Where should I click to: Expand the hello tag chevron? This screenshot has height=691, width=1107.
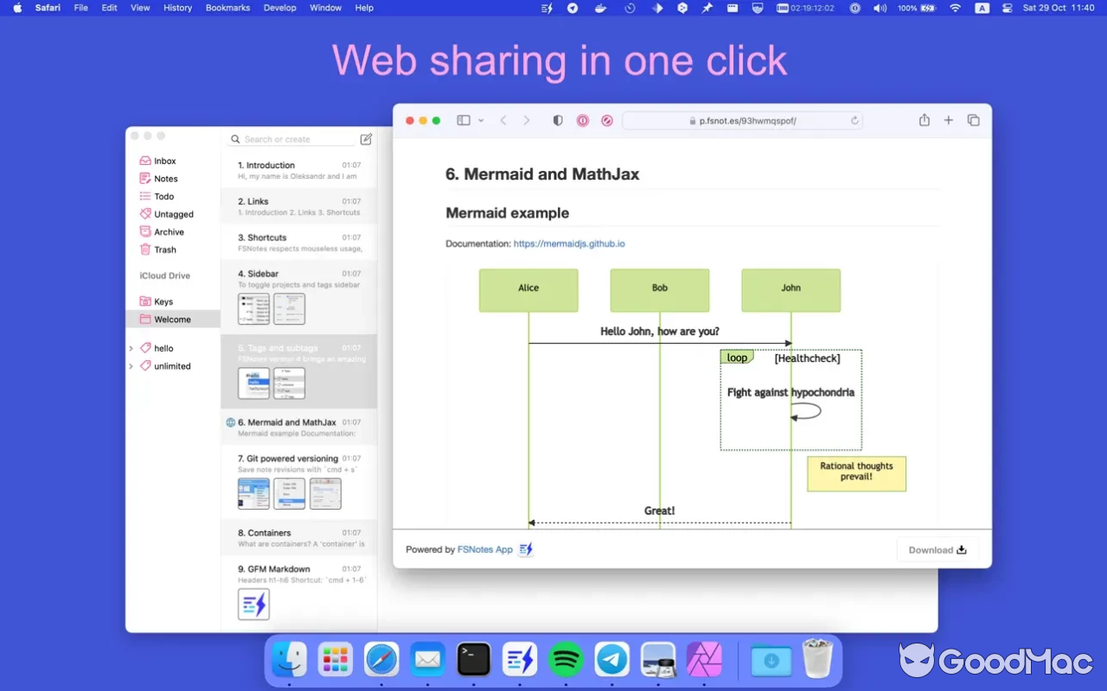(131, 348)
